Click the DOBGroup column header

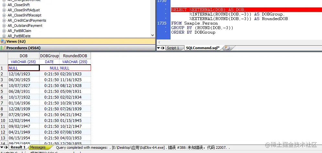pos(50,56)
